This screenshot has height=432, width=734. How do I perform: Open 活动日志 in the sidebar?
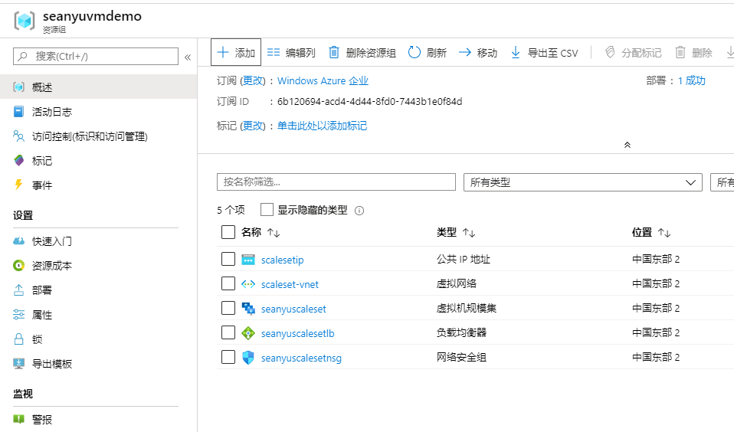click(x=52, y=112)
